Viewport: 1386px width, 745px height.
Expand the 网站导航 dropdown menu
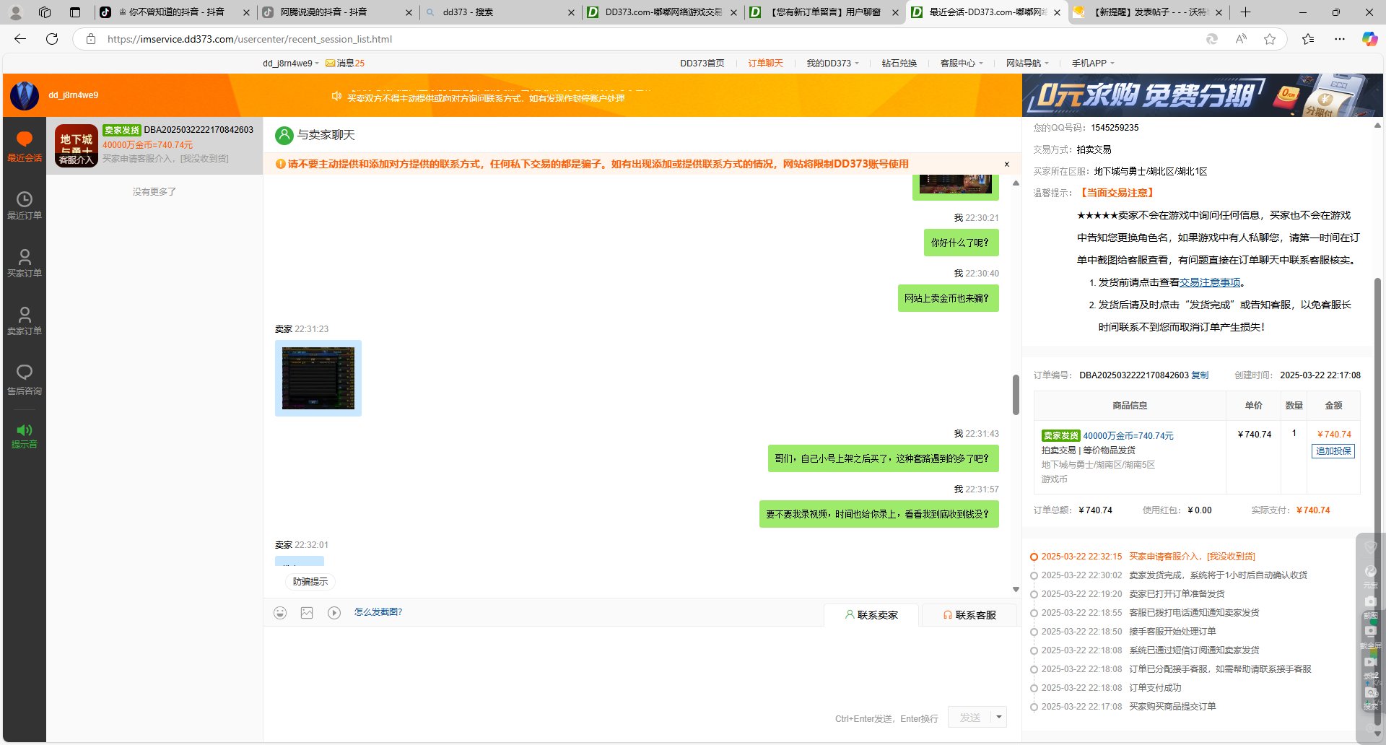click(x=1027, y=64)
